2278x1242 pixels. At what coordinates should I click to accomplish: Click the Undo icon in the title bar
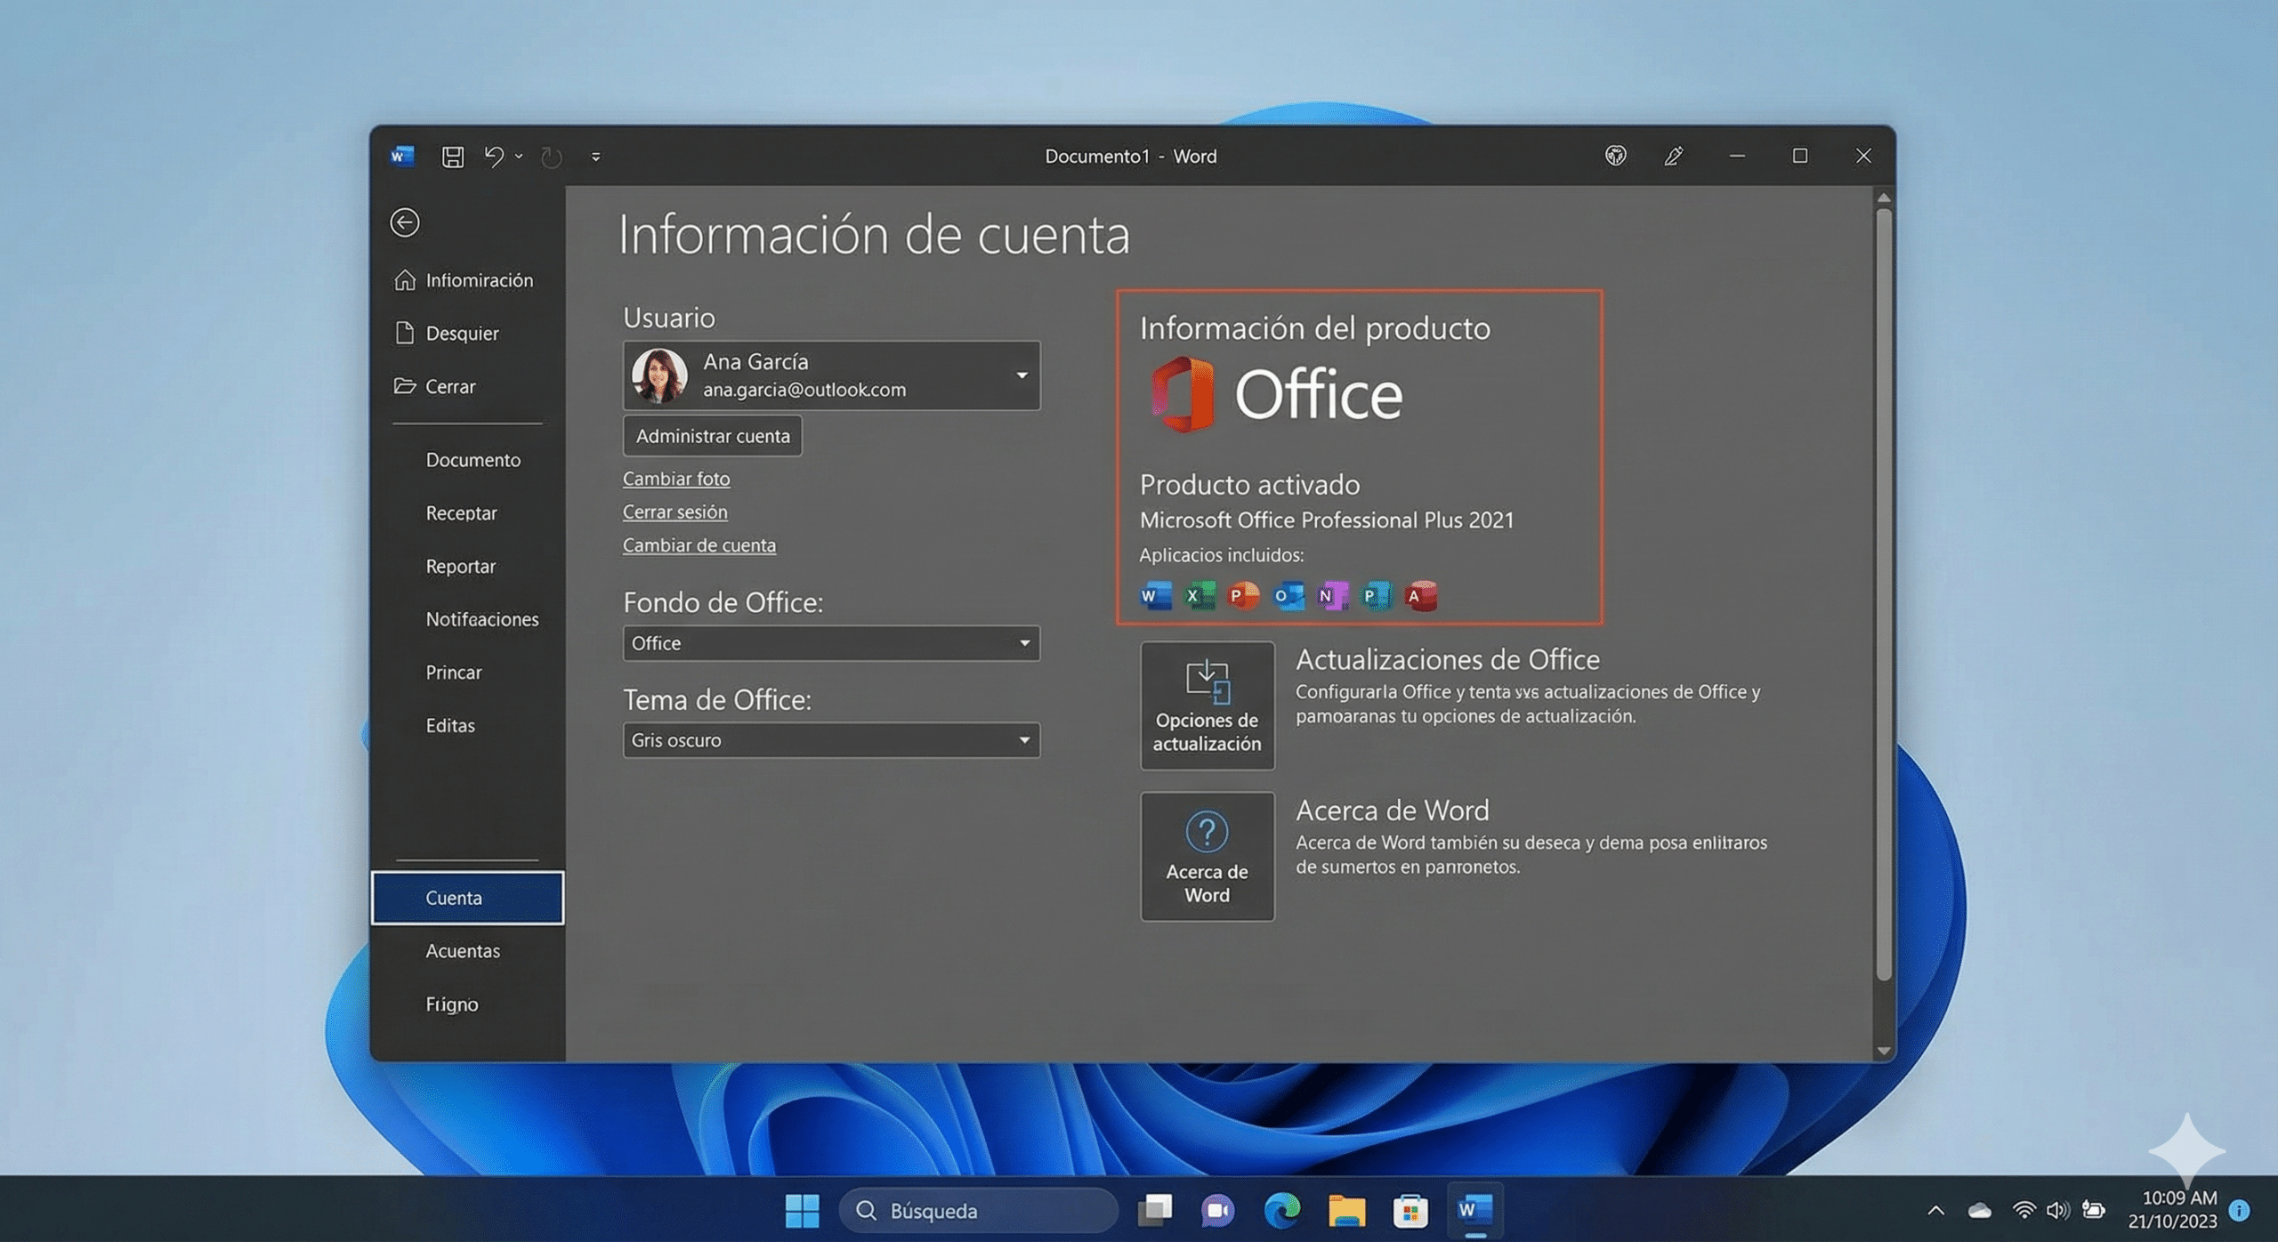point(496,156)
